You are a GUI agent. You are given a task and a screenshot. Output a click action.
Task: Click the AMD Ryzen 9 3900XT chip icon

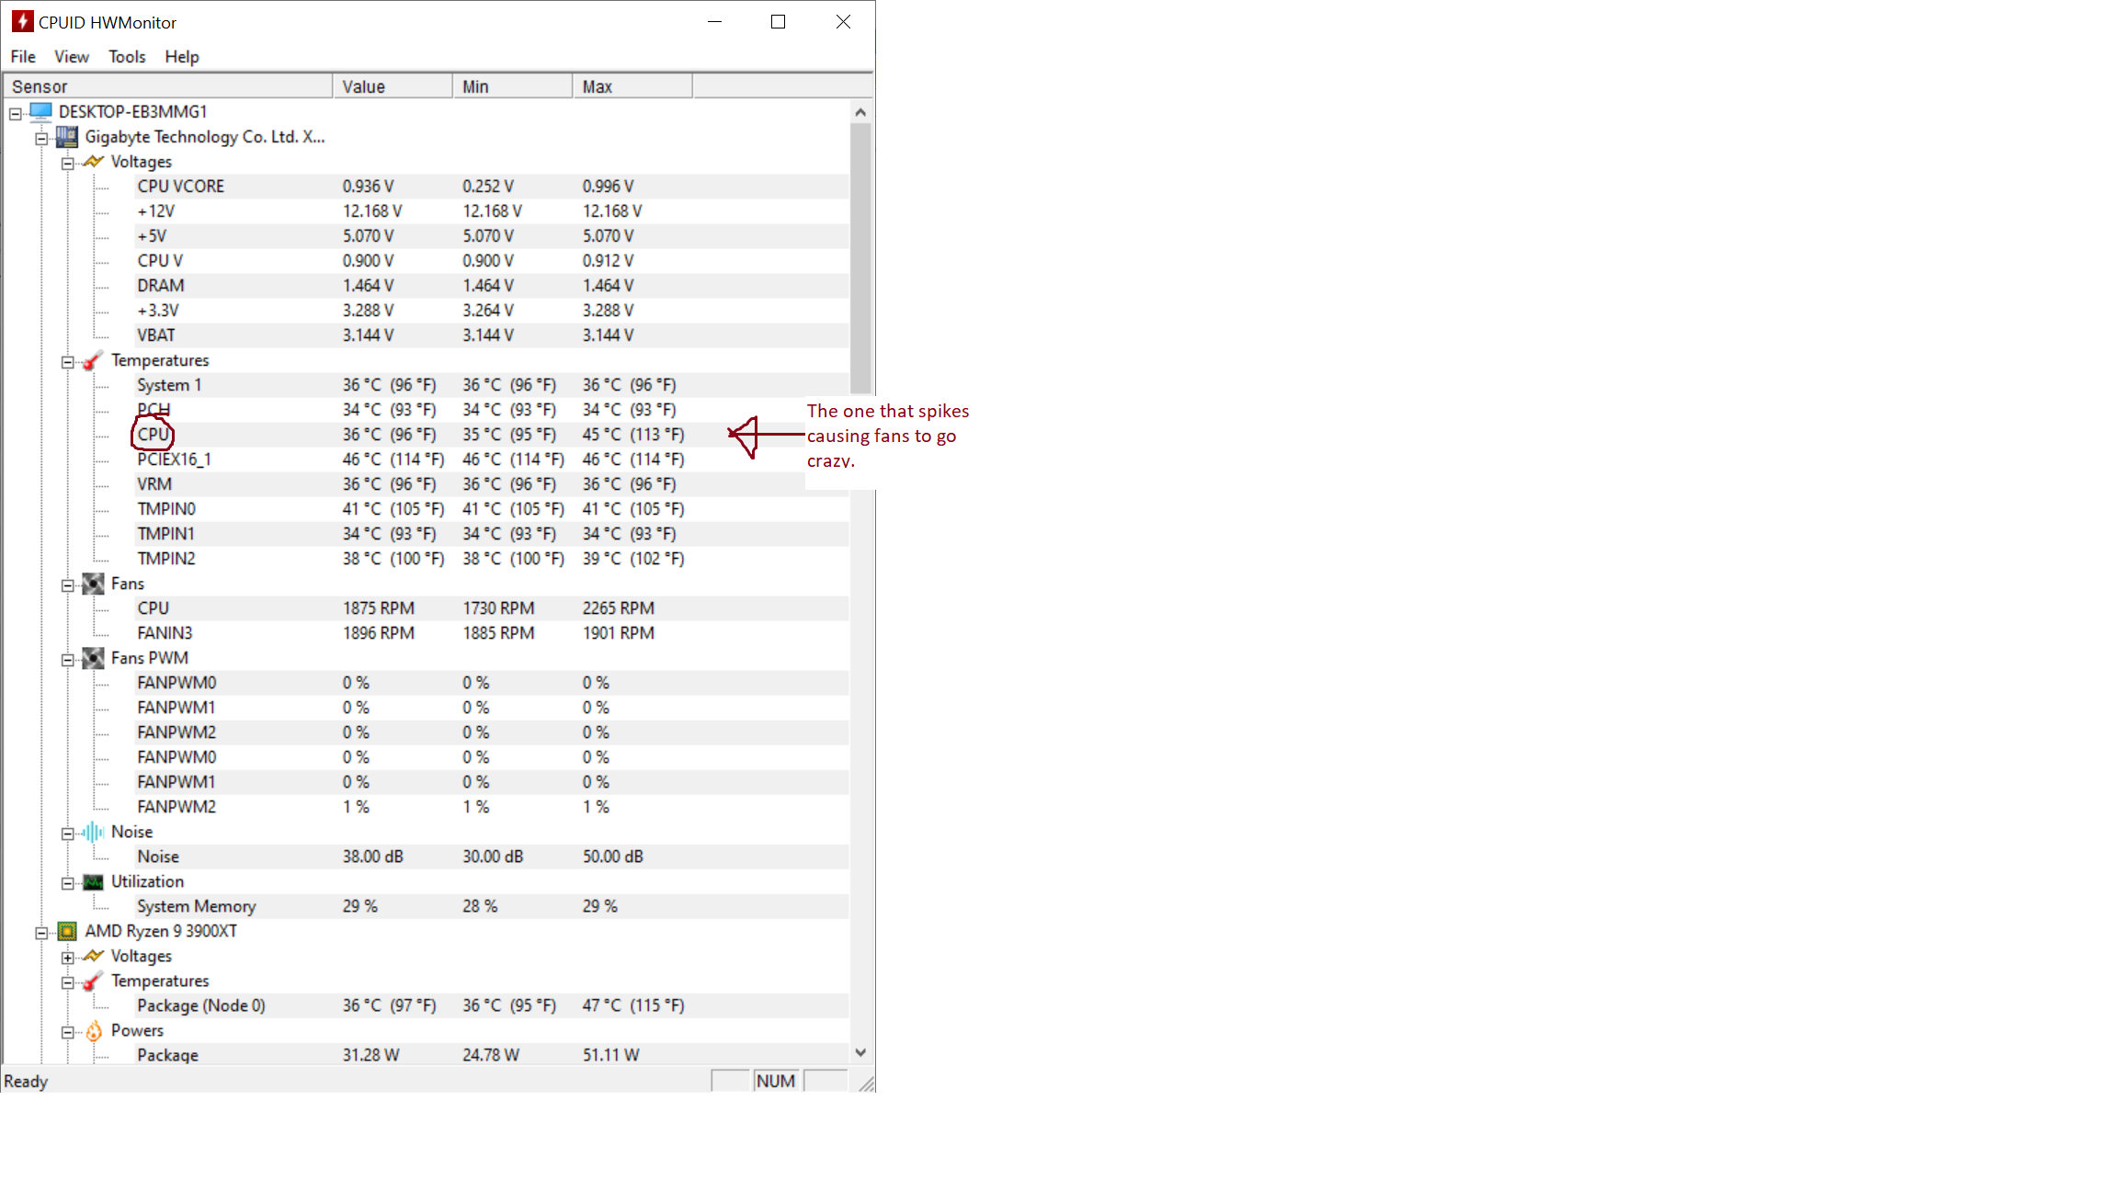(67, 931)
